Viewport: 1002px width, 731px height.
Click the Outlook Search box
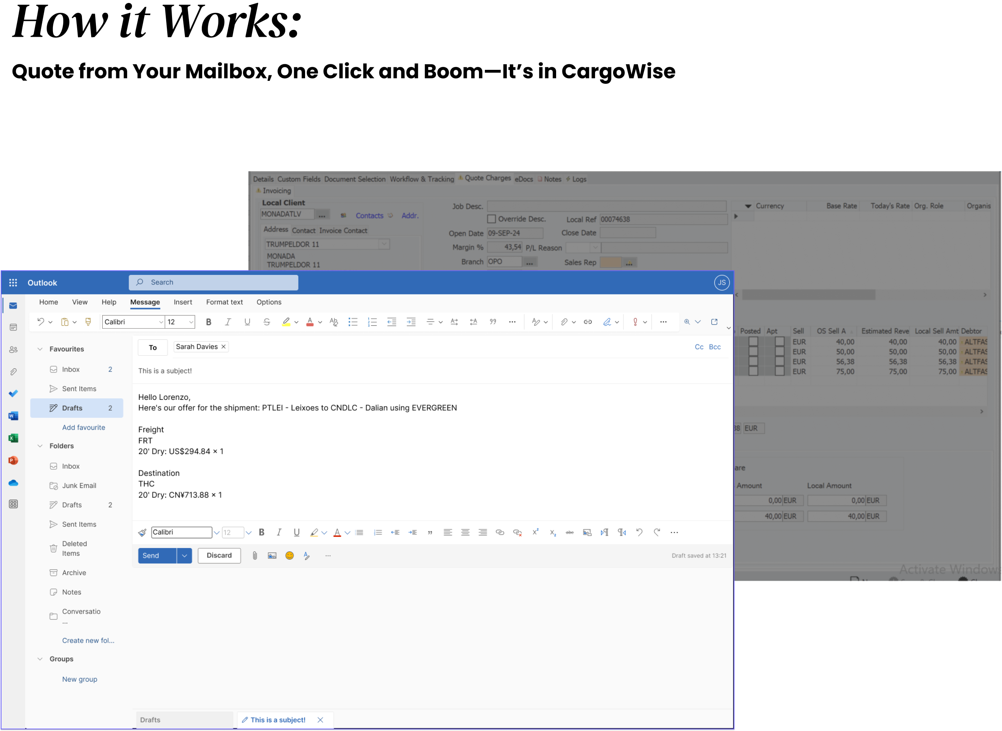tap(213, 282)
